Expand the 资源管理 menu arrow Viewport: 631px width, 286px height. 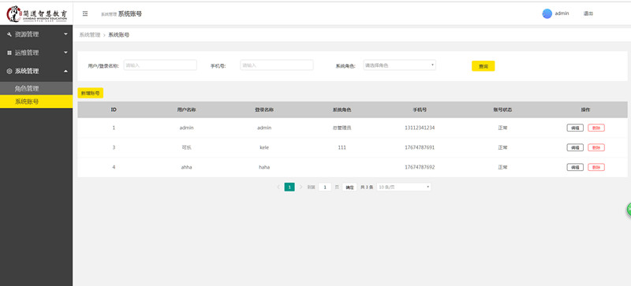click(65, 34)
